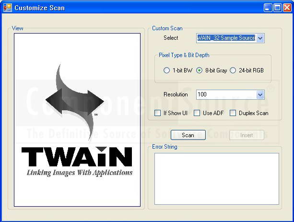Select the 1-bit BW radio button

166,70
